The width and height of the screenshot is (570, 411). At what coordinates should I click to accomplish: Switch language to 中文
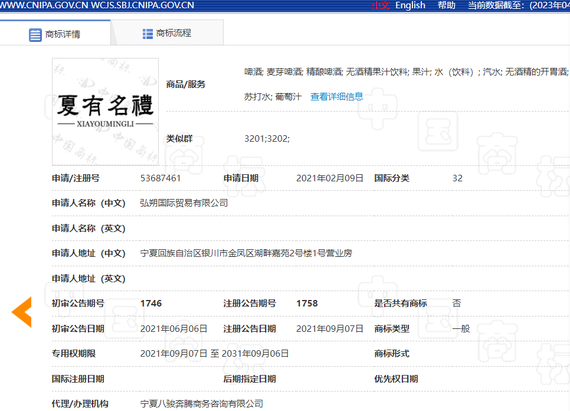point(381,5)
